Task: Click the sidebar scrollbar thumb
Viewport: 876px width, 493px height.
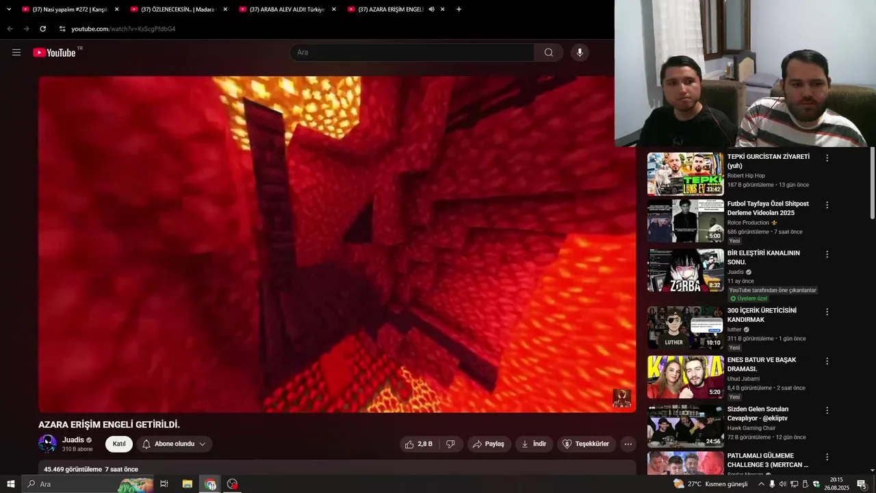Action: pos(872,183)
